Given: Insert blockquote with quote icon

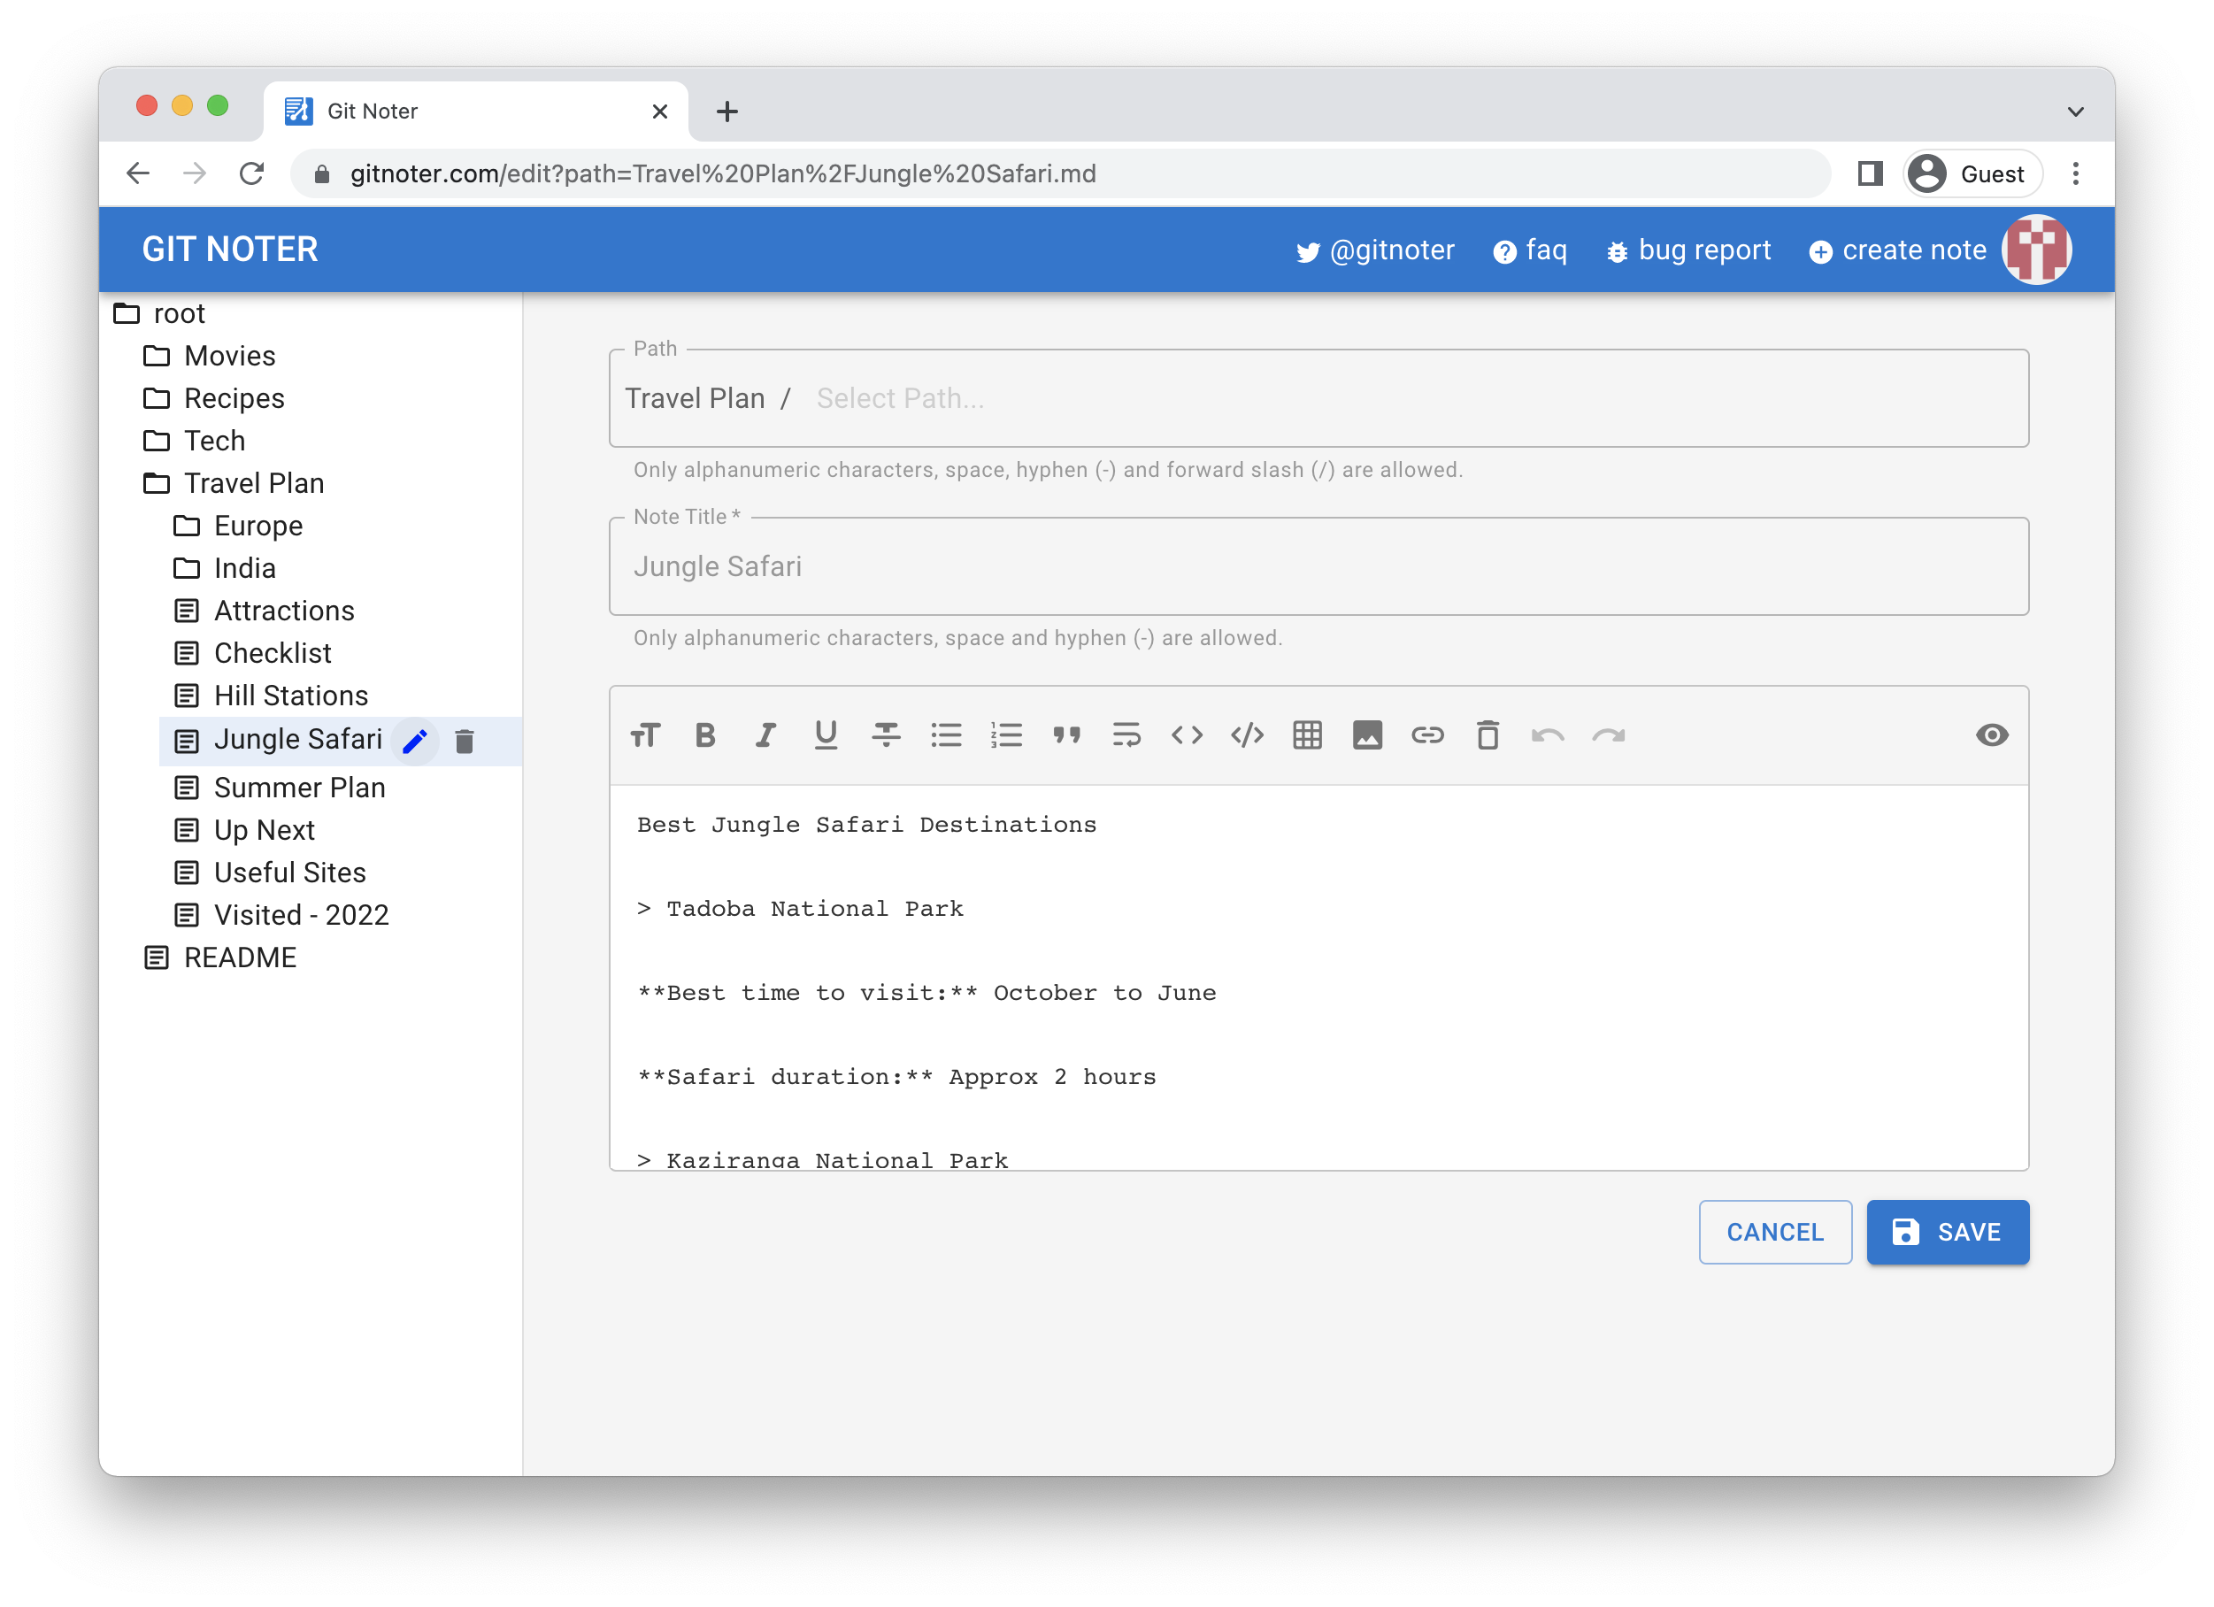Looking at the screenshot, I should tap(1066, 735).
